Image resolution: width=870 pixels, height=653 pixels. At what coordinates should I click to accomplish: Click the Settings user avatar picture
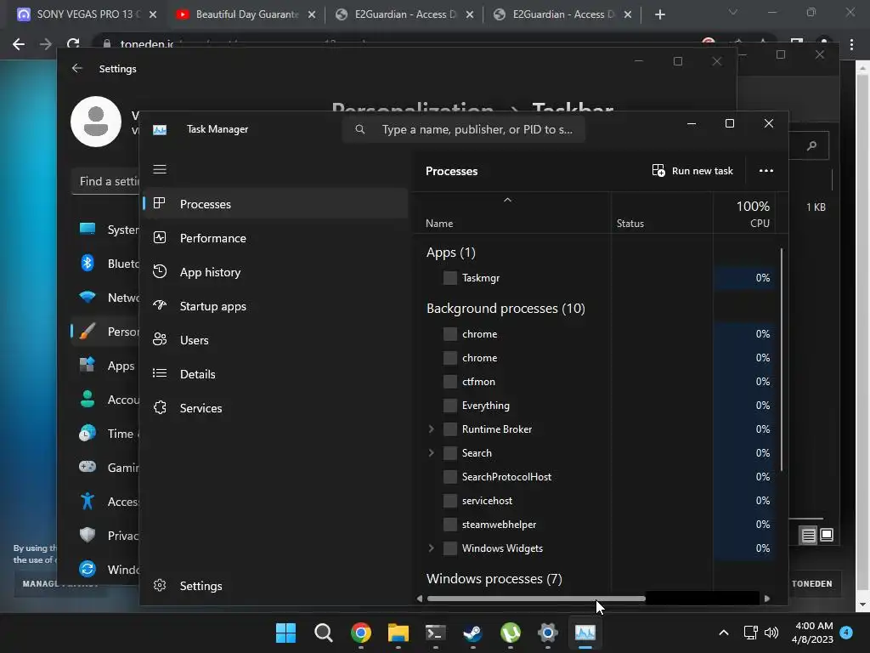(96, 122)
